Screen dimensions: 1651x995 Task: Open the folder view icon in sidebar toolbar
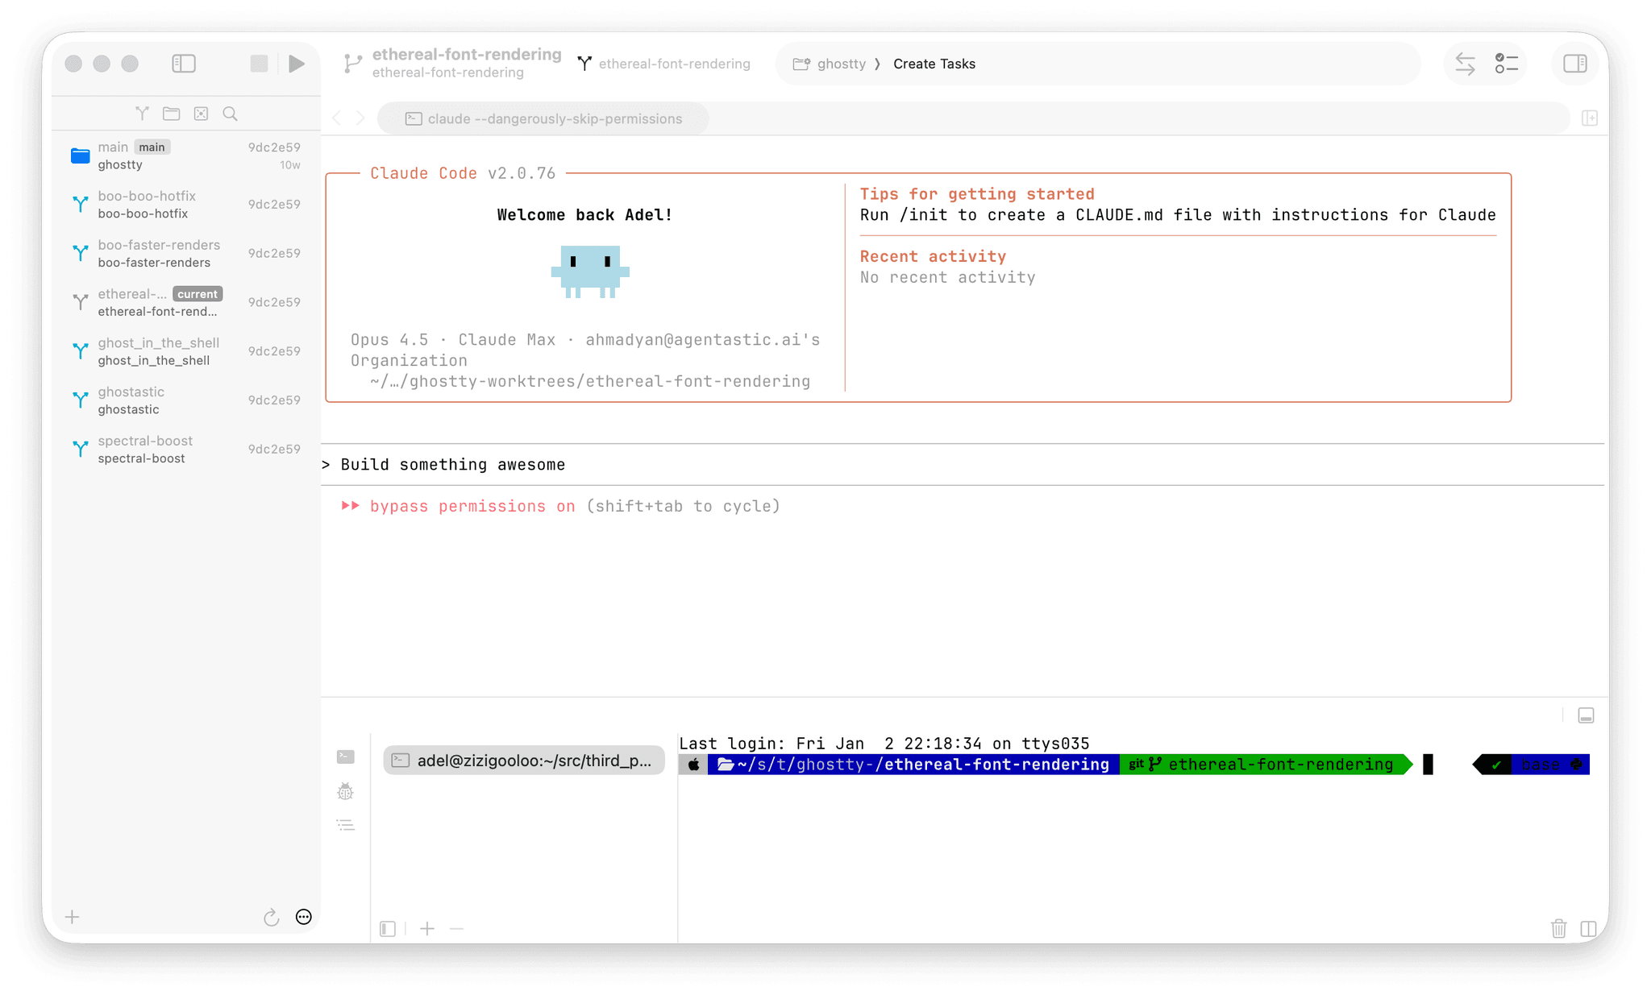point(171,114)
